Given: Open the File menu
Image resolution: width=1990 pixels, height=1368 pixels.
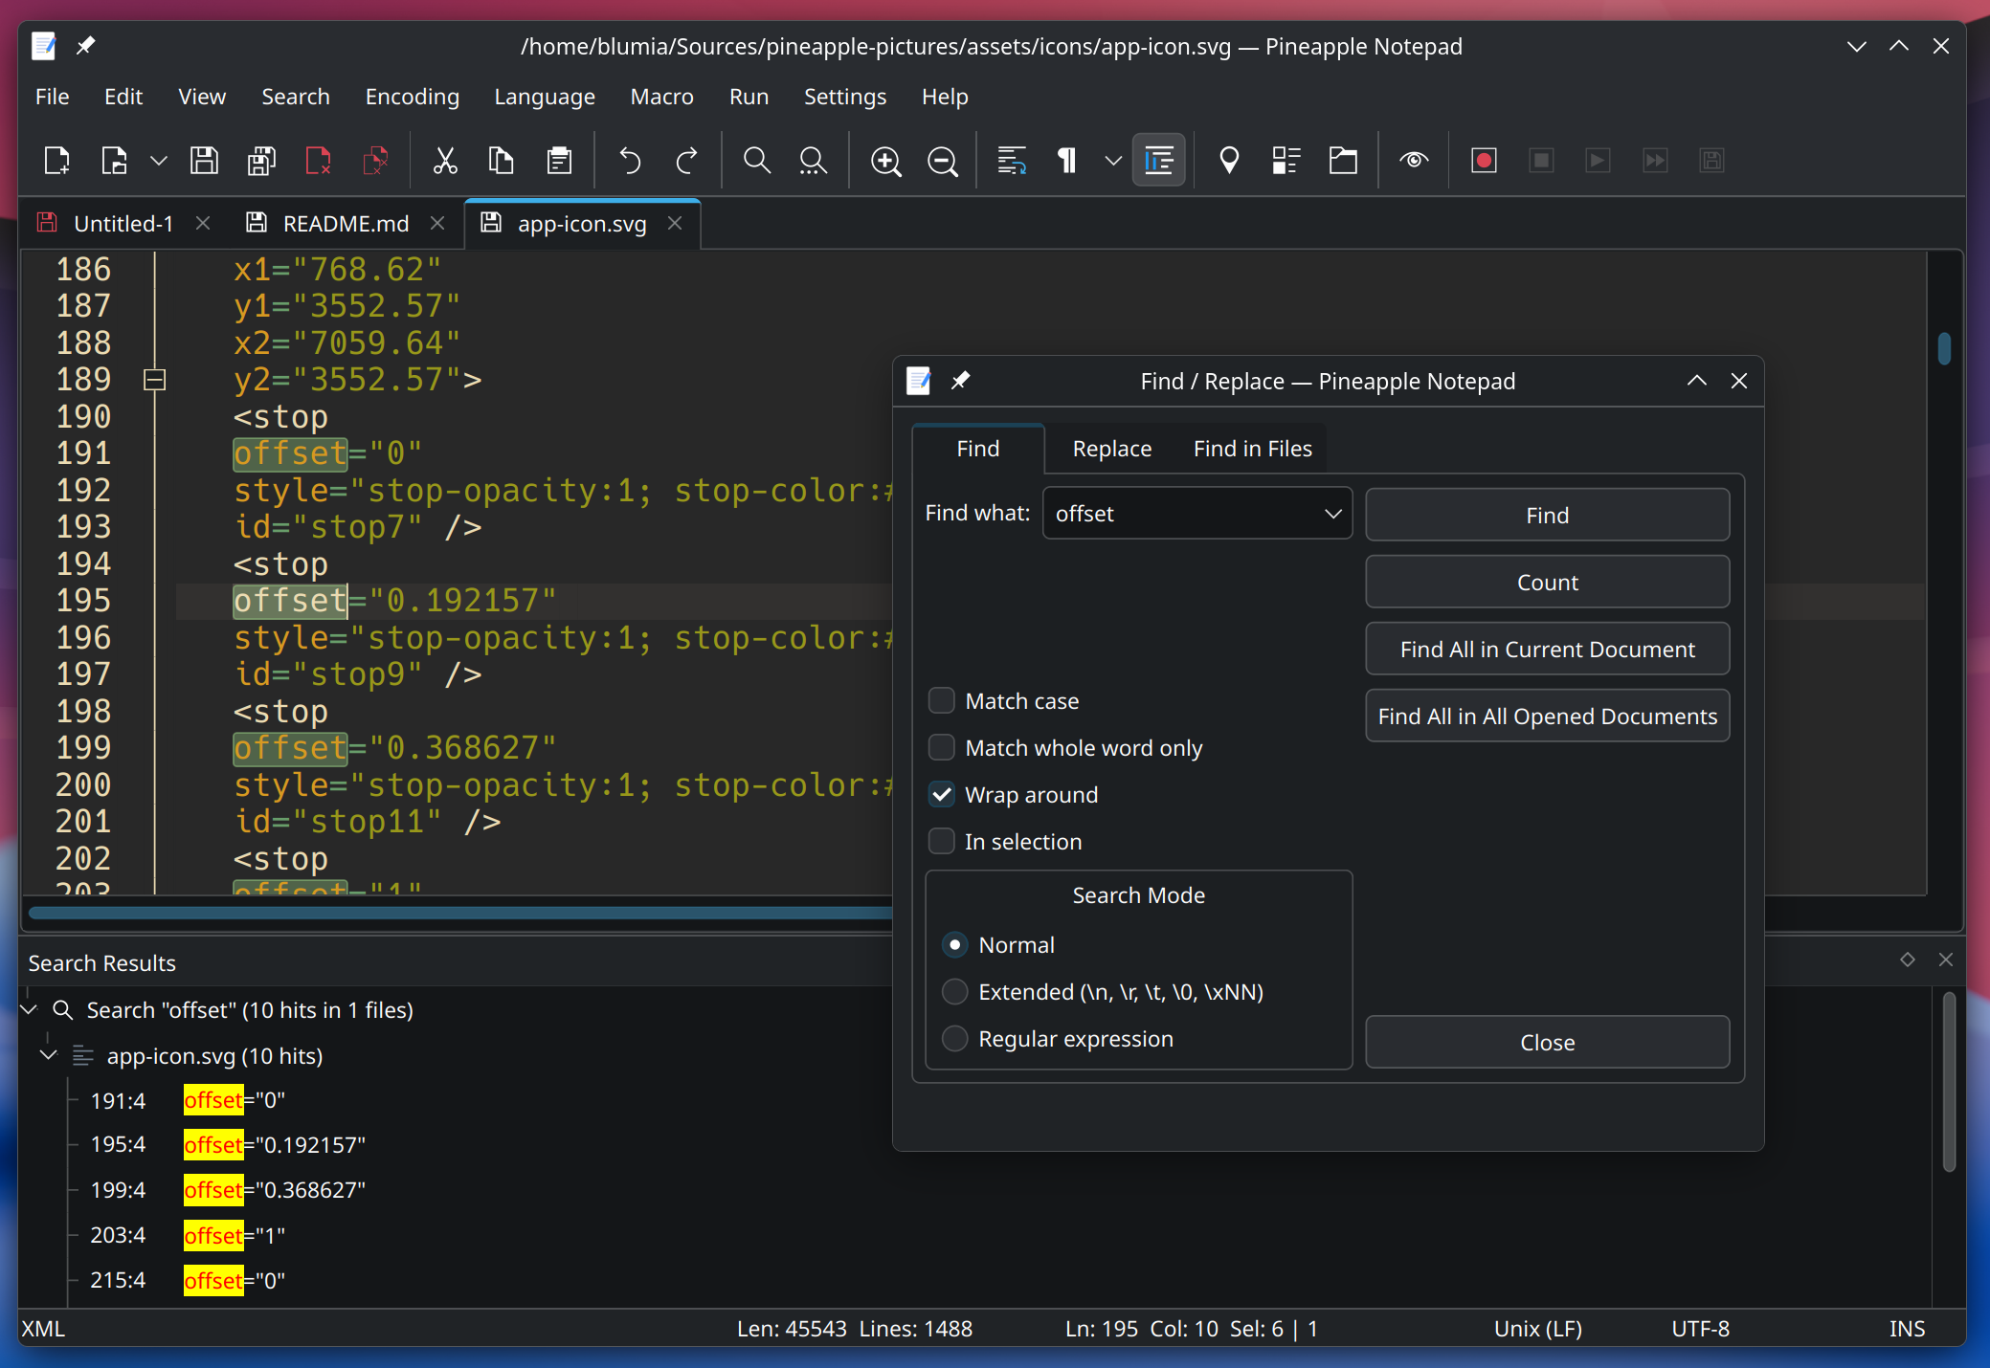Looking at the screenshot, I should (x=52, y=97).
